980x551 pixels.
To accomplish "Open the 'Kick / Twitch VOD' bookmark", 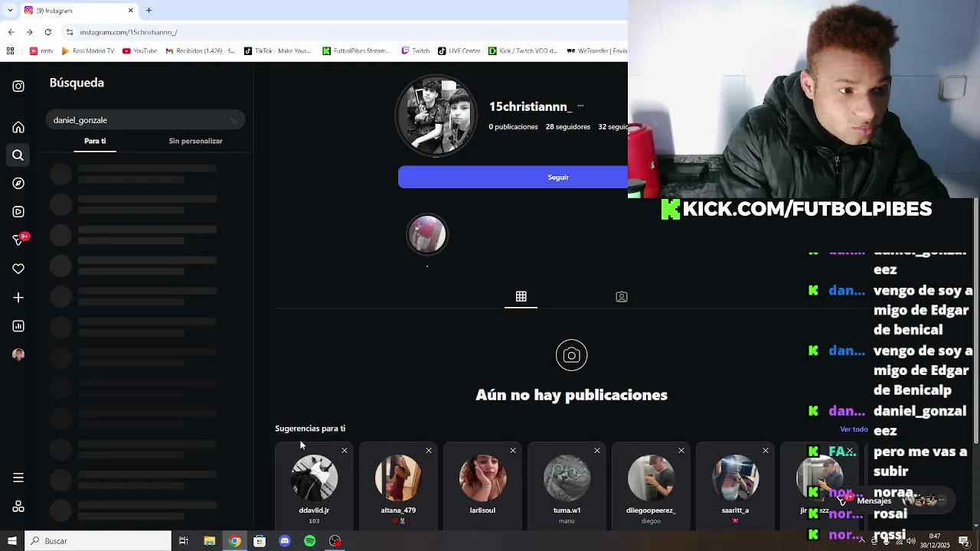I will point(524,51).
